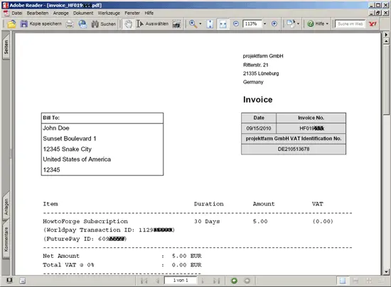Click in zoom percentage field 113%
The height and width of the screenshot is (287, 391).
coord(252,24)
